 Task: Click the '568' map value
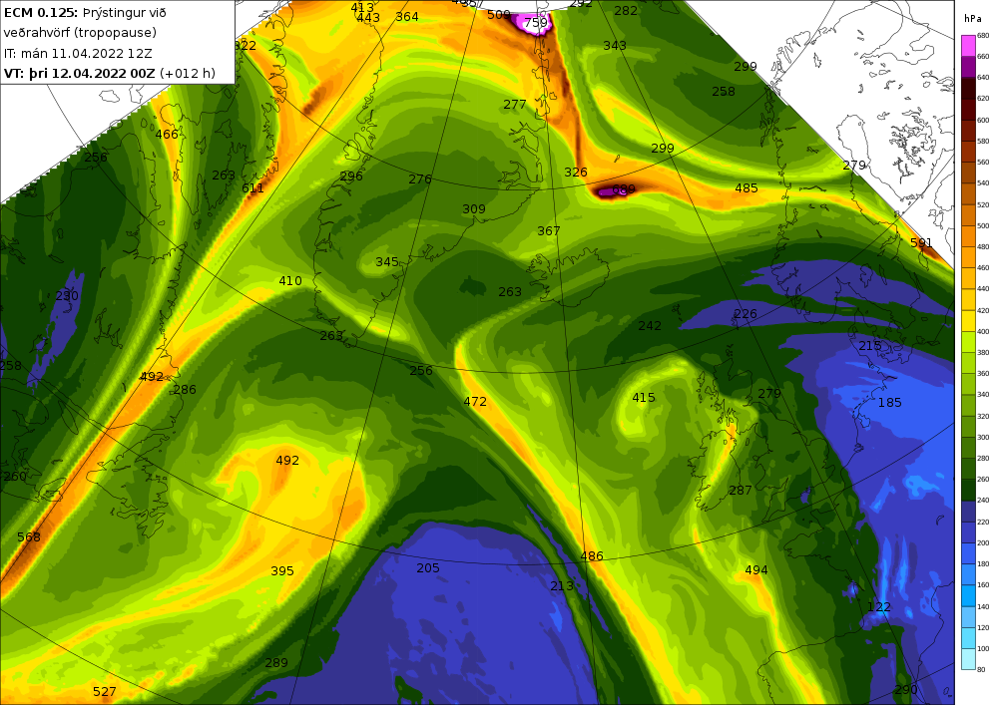pos(29,537)
